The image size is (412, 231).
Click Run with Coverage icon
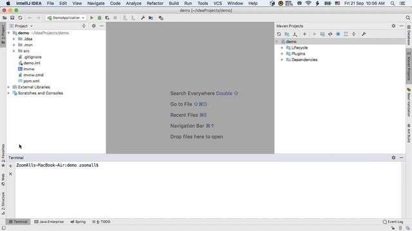click(x=108, y=18)
